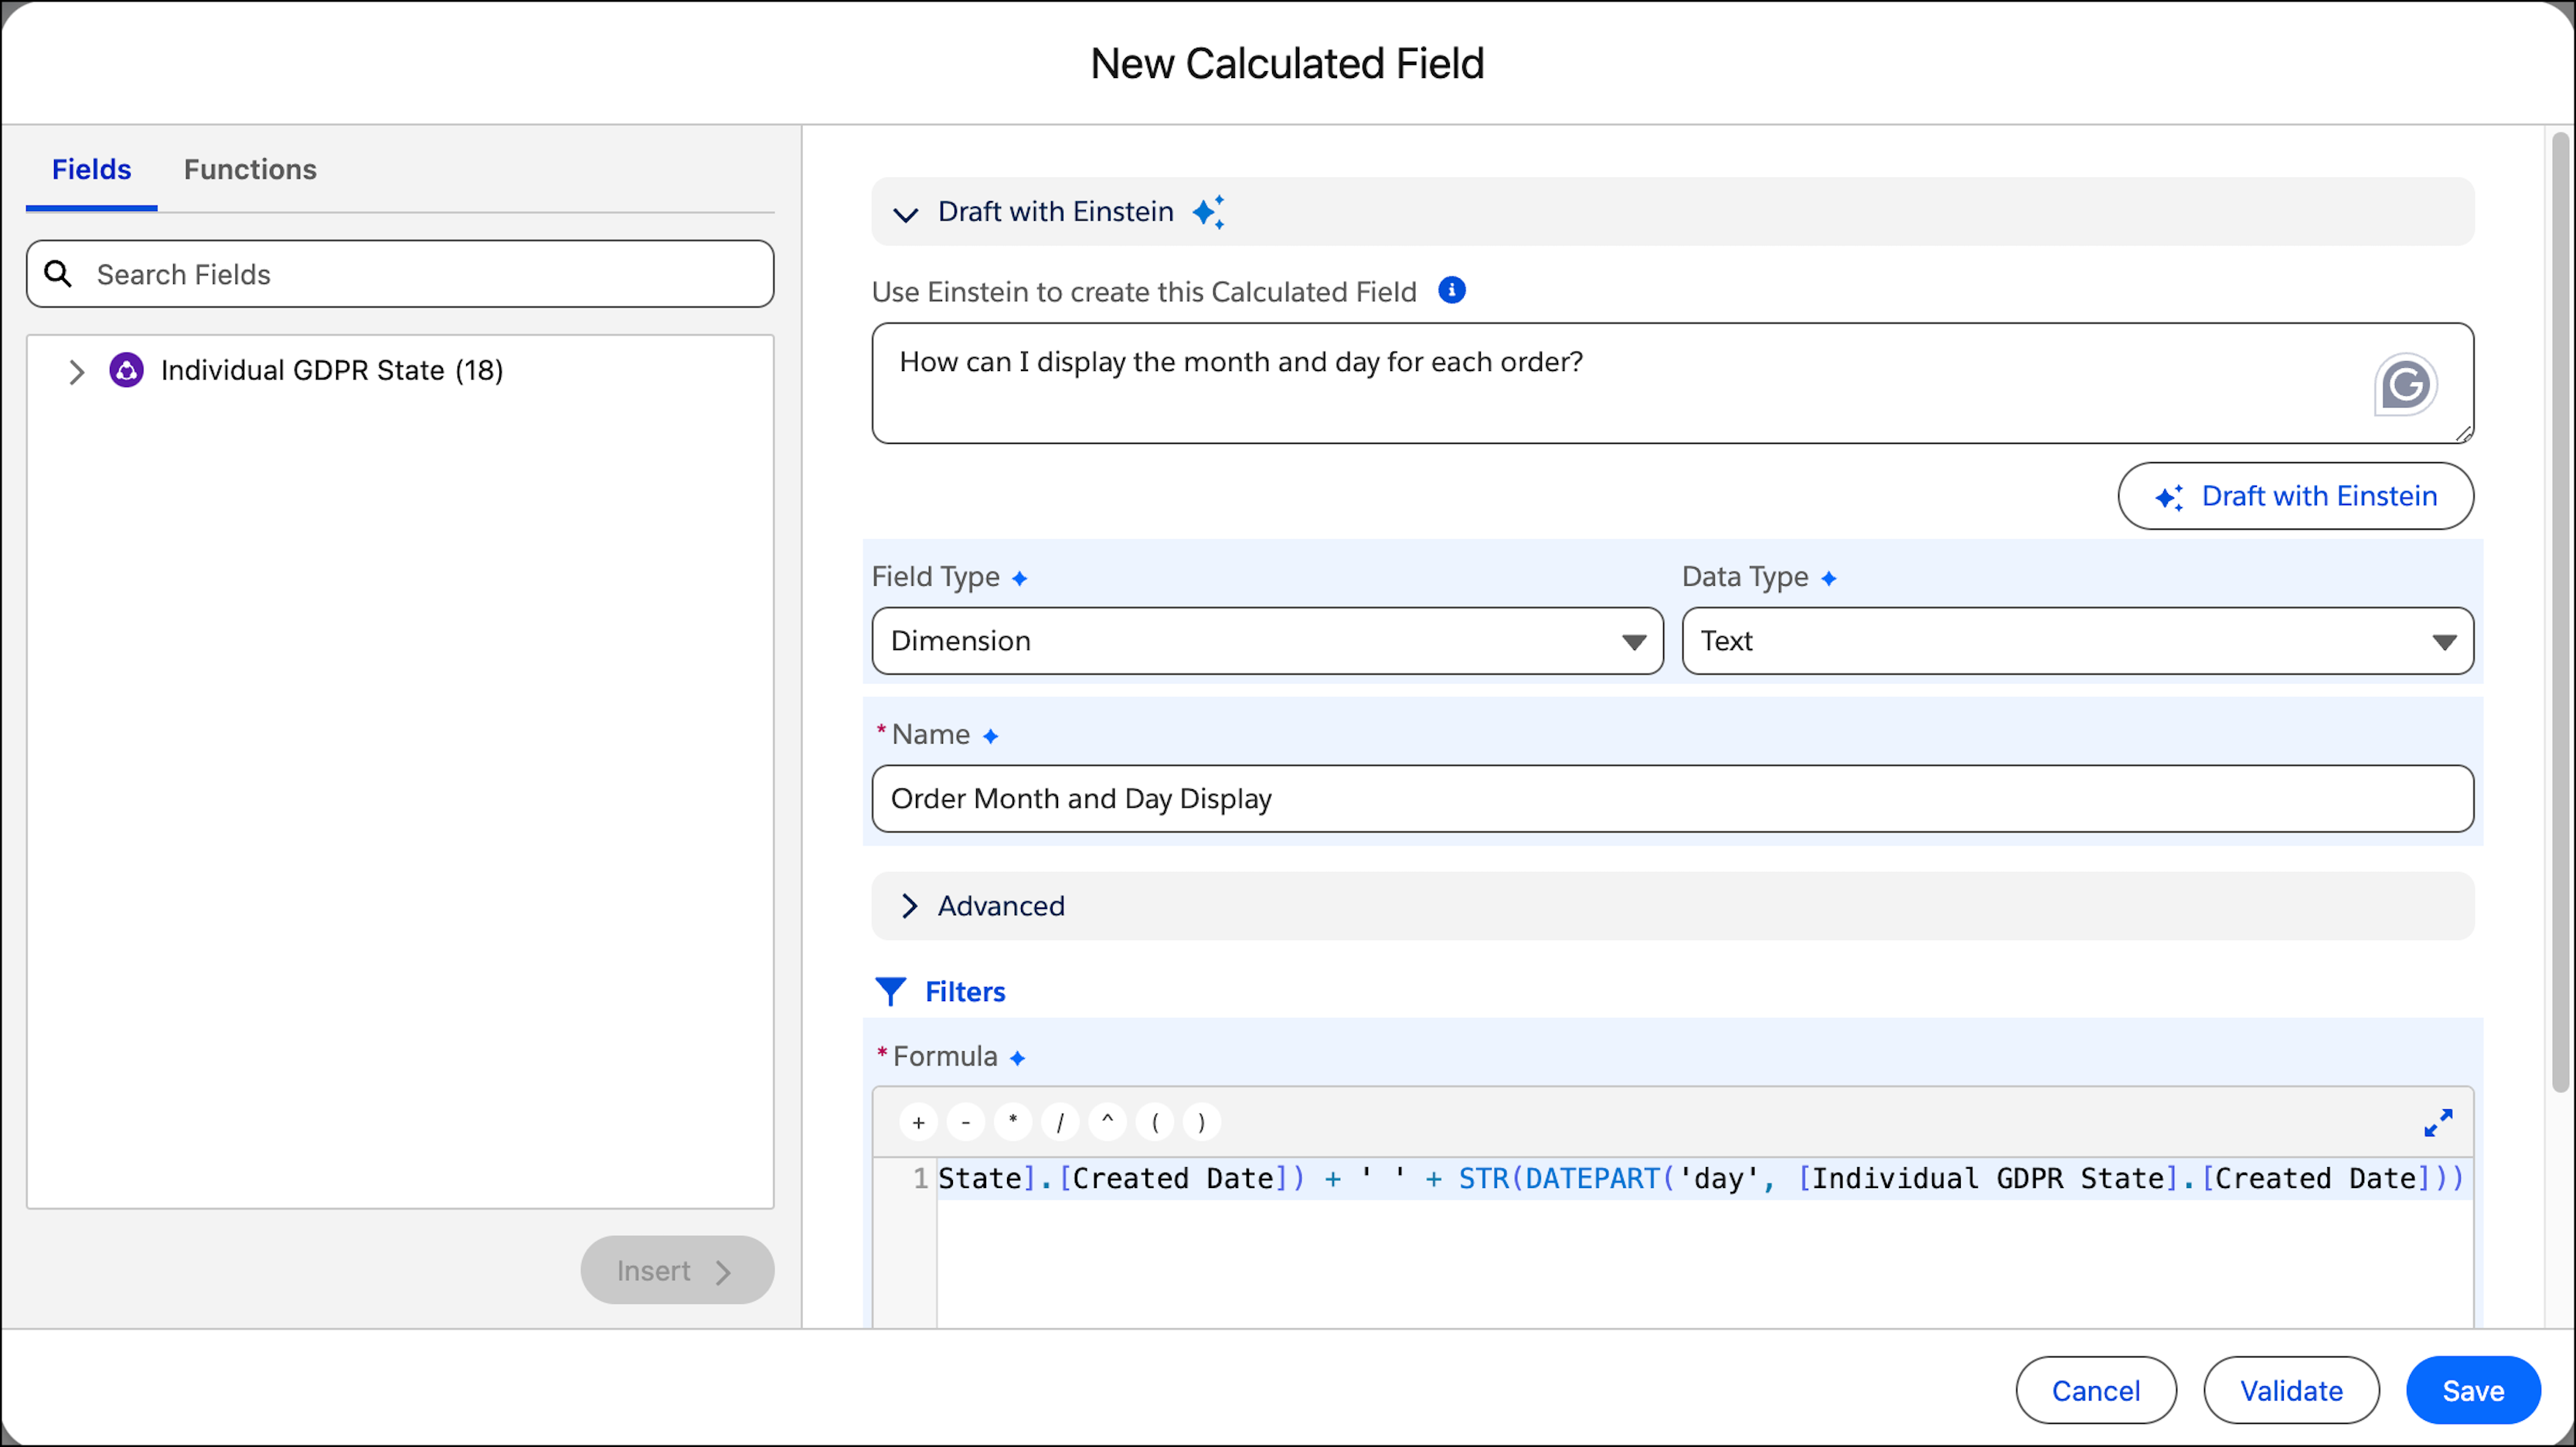Image resolution: width=2576 pixels, height=1447 pixels.
Task: Insert an open parenthesis into the formula
Action: pos(1154,1121)
